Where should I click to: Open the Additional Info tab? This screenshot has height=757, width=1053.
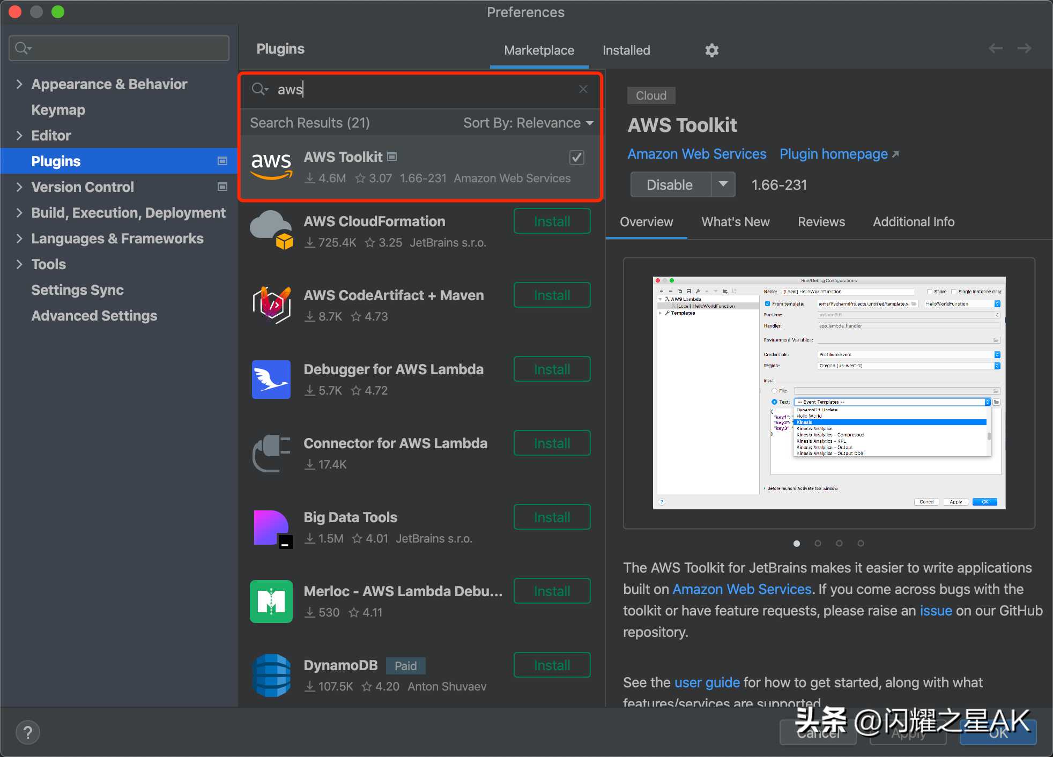coord(914,222)
